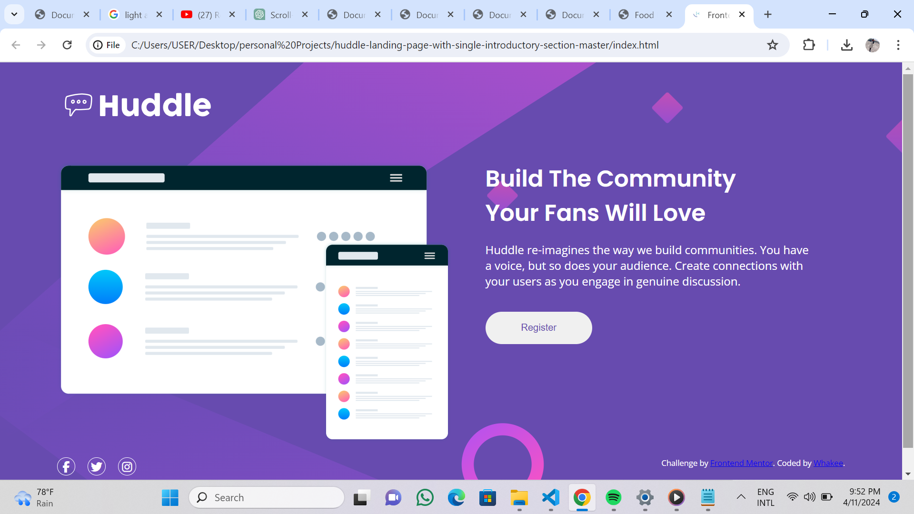Viewport: 914px width, 514px height.
Task: Follow the Frontend Mentor link
Action: click(x=741, y=463)
